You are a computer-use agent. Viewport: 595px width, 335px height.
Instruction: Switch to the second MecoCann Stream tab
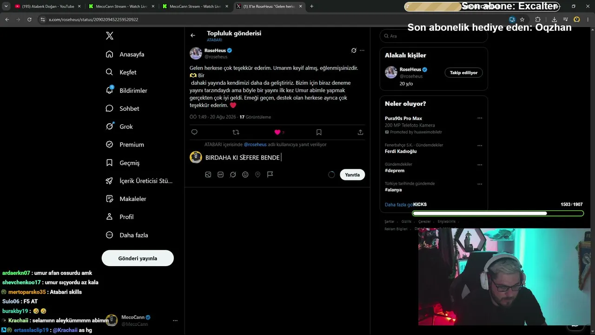point(195,7)
